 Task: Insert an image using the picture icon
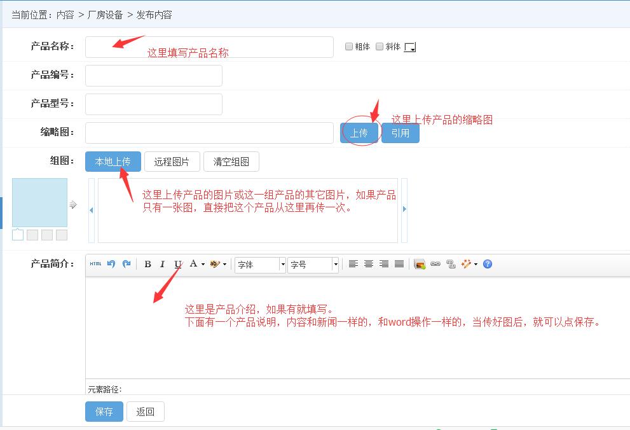[x=420, y=264]
